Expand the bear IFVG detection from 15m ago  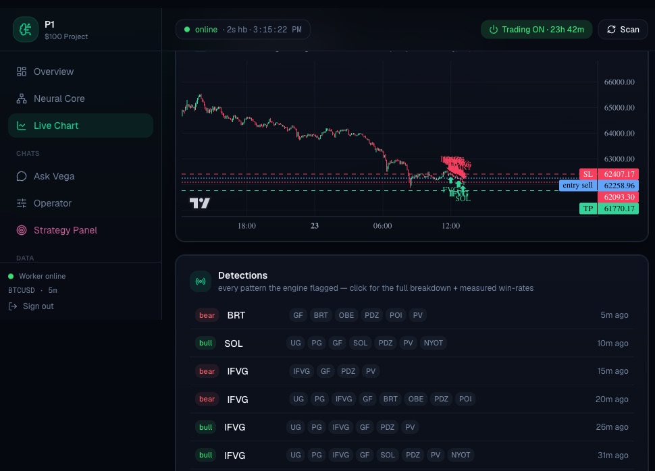[411, 371]
